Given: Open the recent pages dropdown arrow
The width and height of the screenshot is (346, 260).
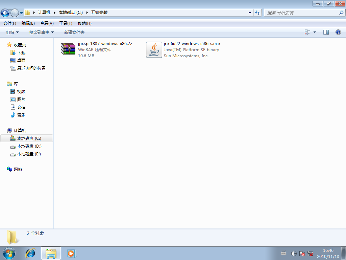Looking at the screenshot, I should (x=21, y=13).
